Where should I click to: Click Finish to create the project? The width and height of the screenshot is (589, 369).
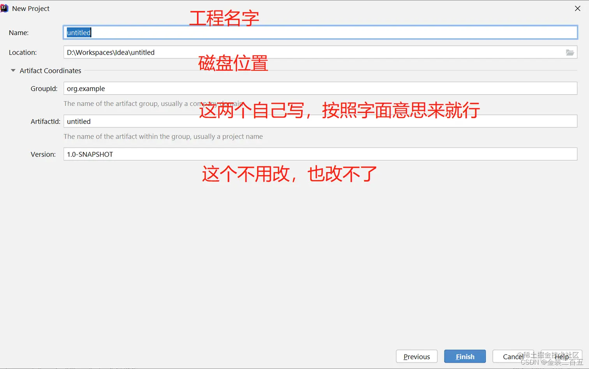point(465,356)
